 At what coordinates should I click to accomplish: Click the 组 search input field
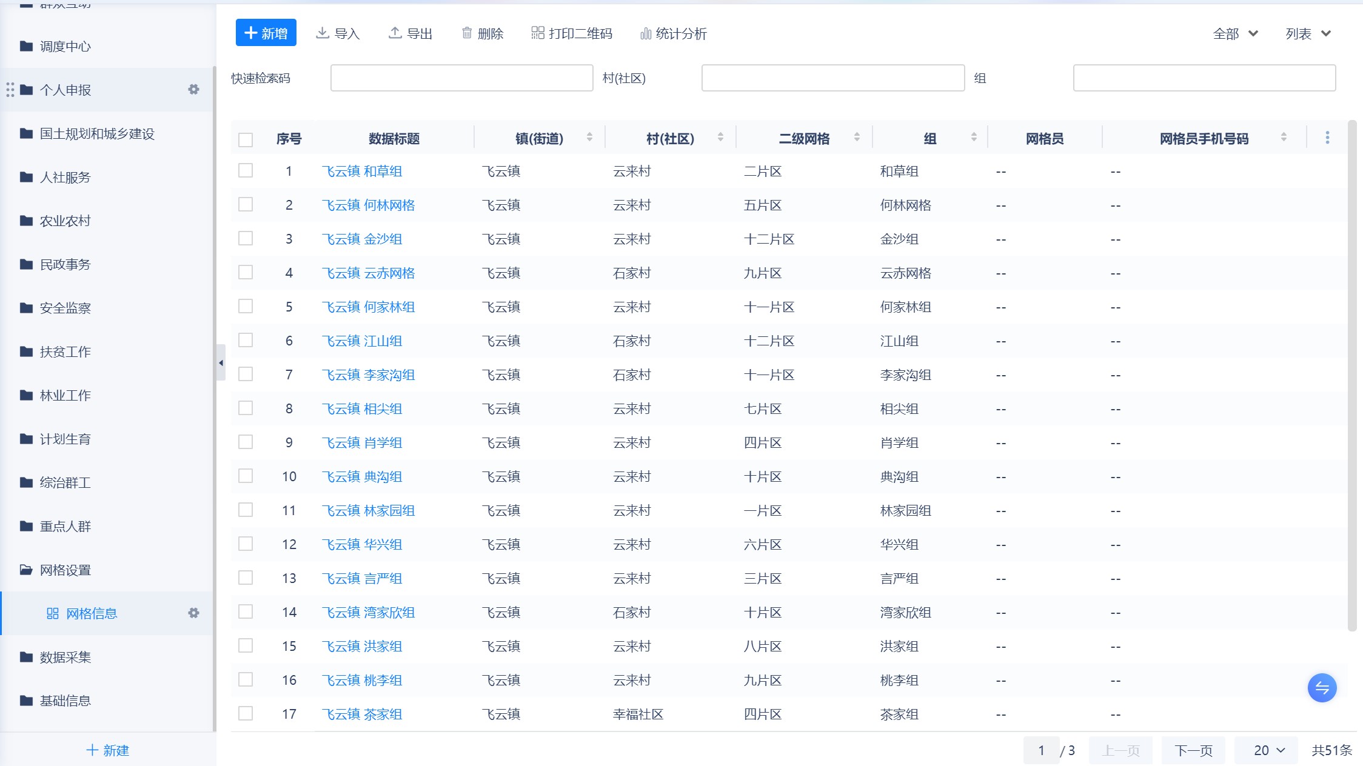(1204, 78)
